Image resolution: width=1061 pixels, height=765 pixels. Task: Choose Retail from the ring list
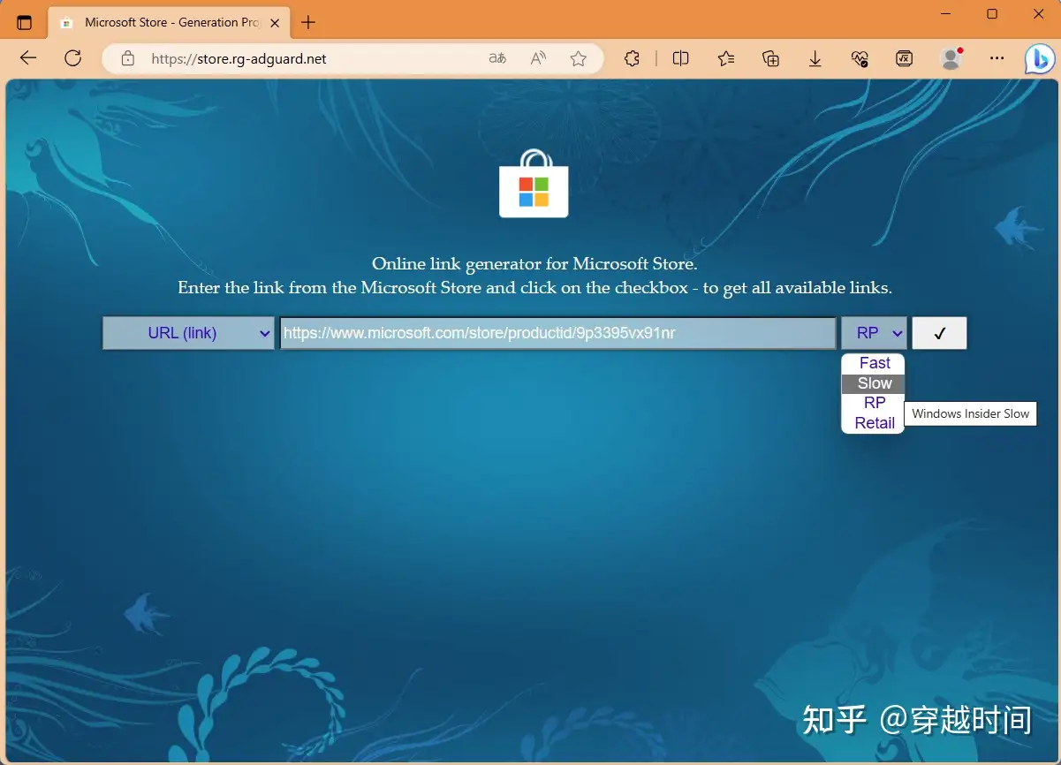pyautogui.click(x=874, y=423)
